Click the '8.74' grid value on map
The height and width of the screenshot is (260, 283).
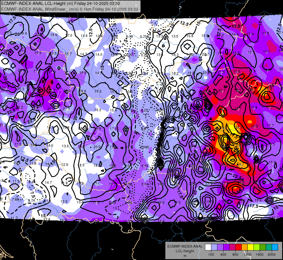coord(32,200)
